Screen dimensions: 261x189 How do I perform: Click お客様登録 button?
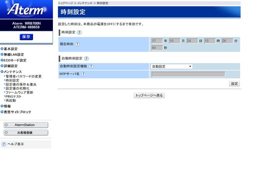26,133
